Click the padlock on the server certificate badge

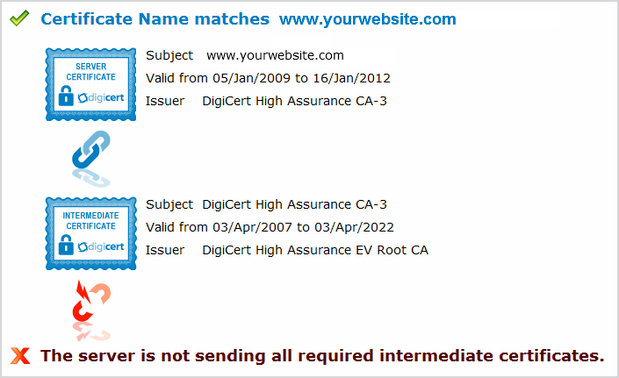[66, 98]
